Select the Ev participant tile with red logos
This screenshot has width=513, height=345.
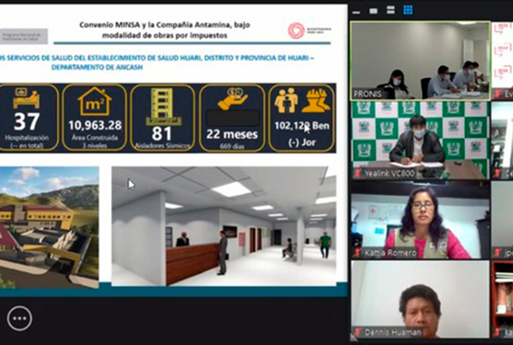pyautogui.click(x=502, y=61)
